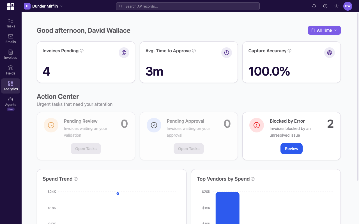The height and width of the screenshot is (224, 359).
Task: Open the All Time date range dropdown
Action: (x=324, y=30)
